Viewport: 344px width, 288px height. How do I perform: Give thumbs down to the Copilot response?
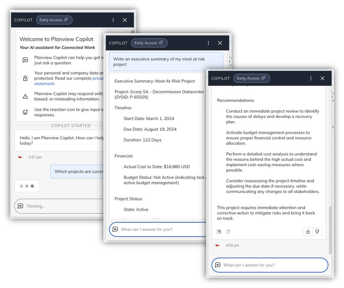tap(317, 232)
